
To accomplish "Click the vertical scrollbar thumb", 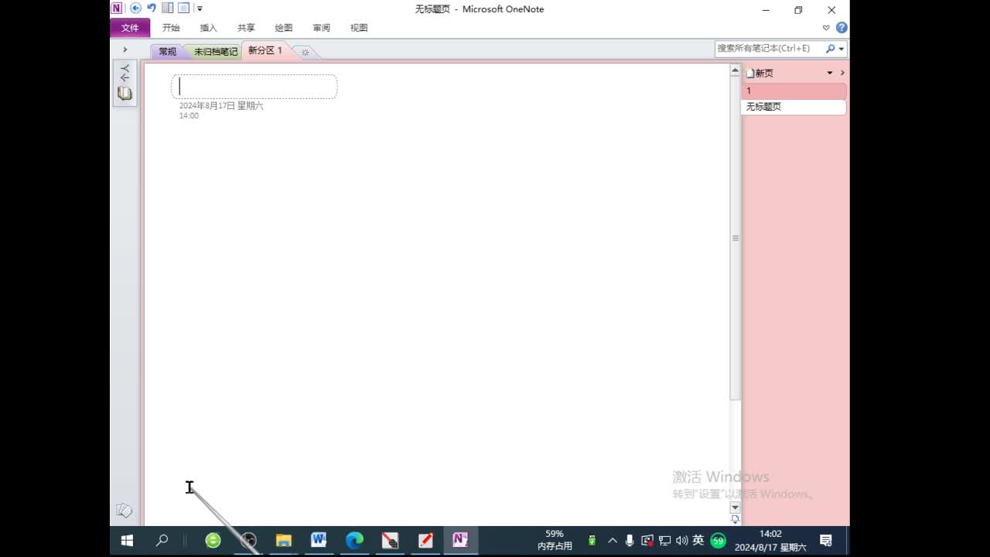I will pos(735,238).
